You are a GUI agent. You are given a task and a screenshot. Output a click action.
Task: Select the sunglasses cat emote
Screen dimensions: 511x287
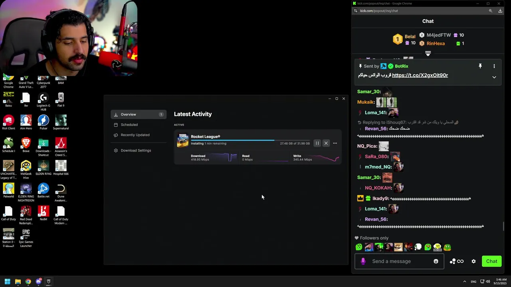click(x=398, y=247)
